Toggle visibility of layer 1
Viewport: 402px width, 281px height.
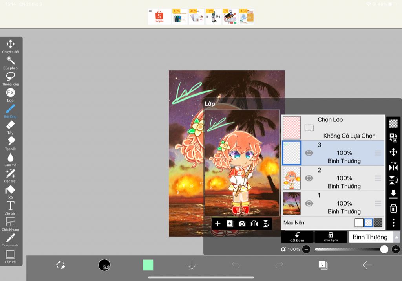pyautogui.click(x=309, y=204)
